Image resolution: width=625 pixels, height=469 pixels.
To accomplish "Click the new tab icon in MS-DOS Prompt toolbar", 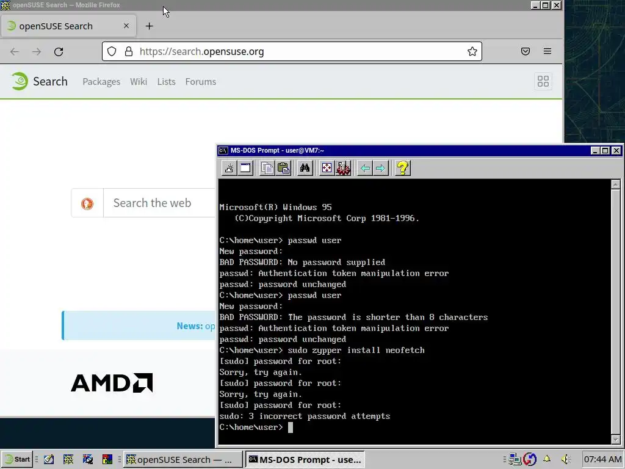I will pos(229,168).
